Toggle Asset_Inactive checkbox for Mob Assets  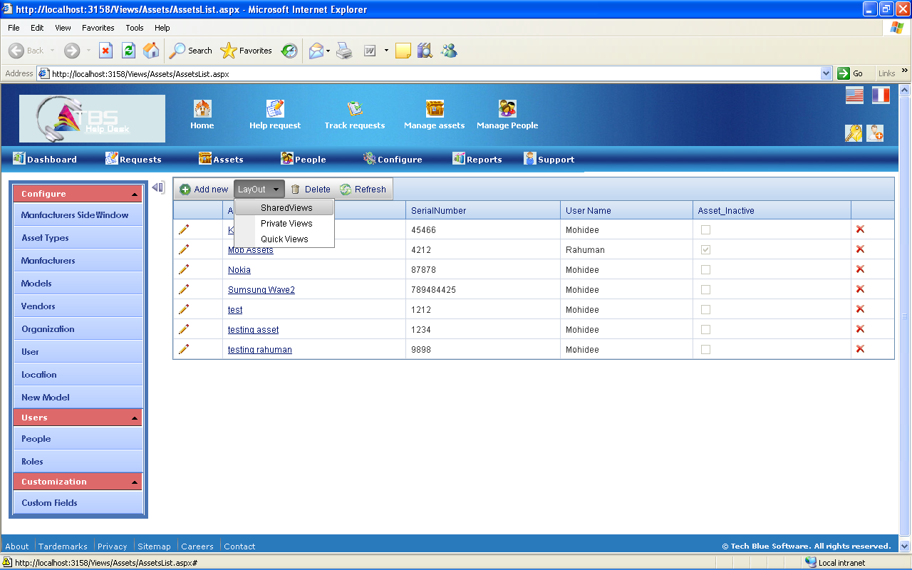point(705,249)
